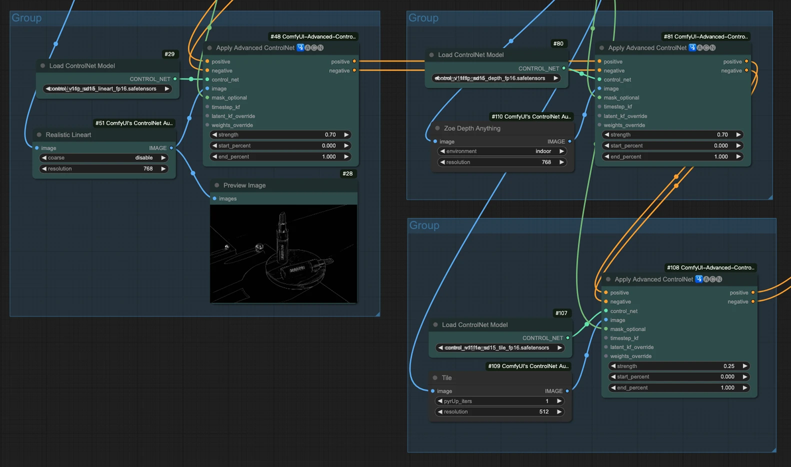Increase strength with right arrow on node #48
The width and height of the screenshot is (791, 467).
tap(346, 135)
